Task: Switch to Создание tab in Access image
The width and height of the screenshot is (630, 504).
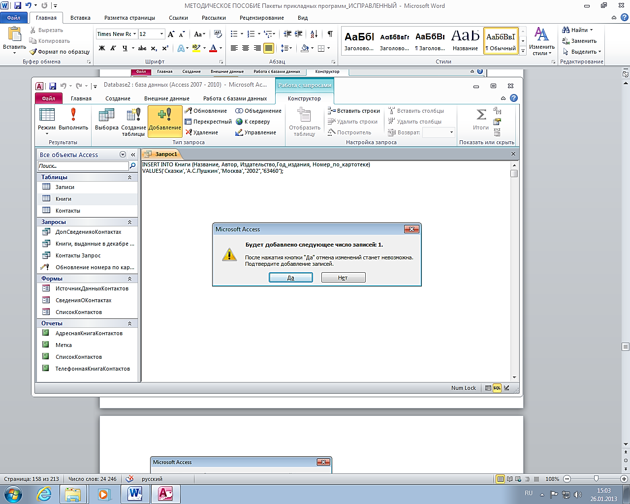Action: (x=118, y=98)
